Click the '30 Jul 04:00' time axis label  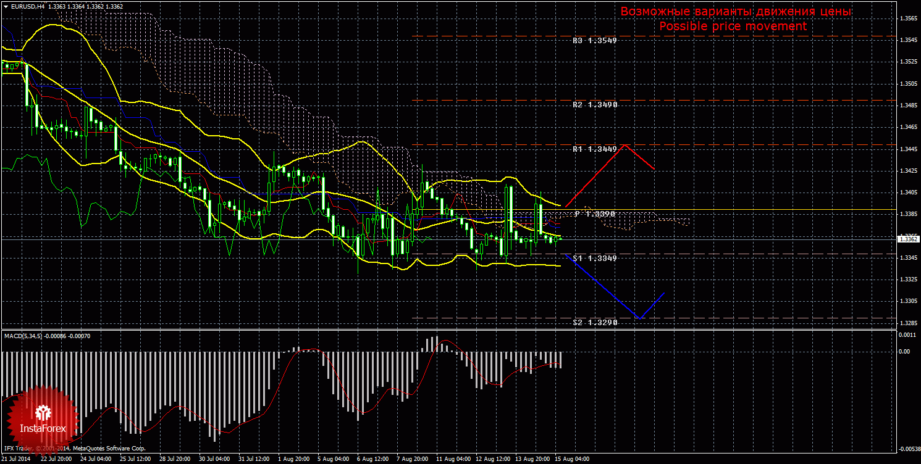point(215,459)
